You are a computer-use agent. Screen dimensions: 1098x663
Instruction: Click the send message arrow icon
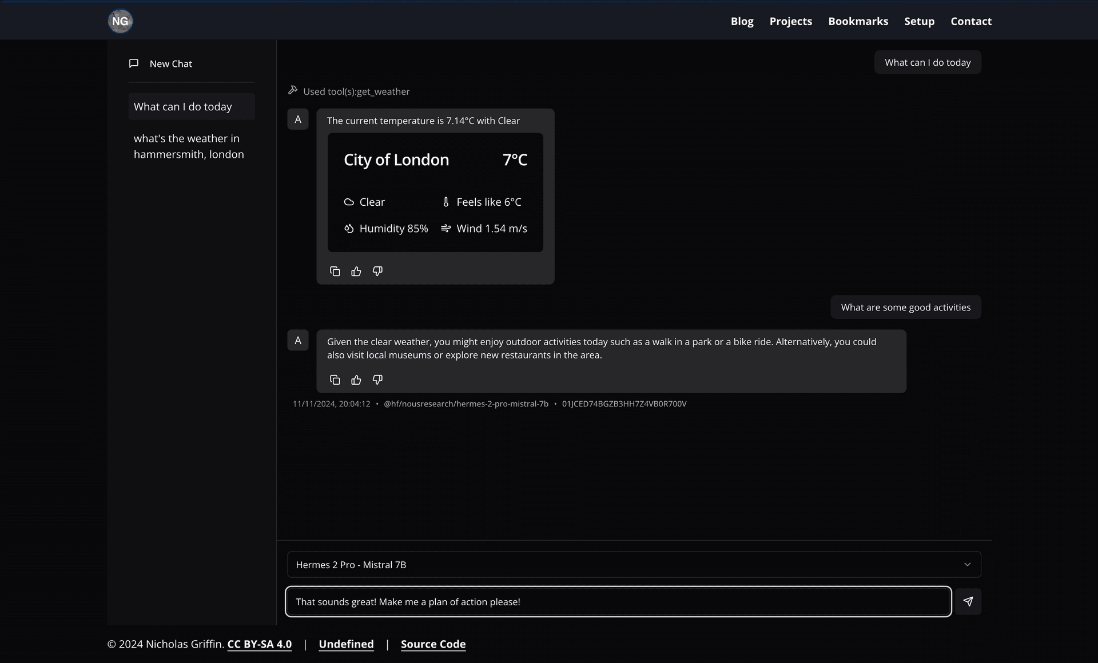point(969,601)
